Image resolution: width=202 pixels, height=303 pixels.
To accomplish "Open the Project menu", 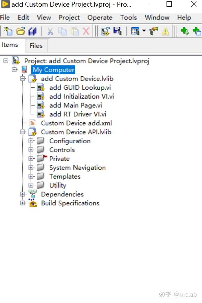I will (69, 17).
